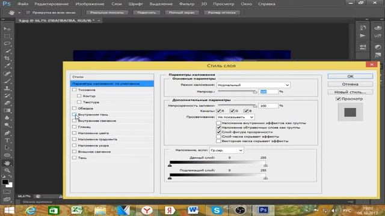
Task: Open the Изображение menu
Action: 90,4
